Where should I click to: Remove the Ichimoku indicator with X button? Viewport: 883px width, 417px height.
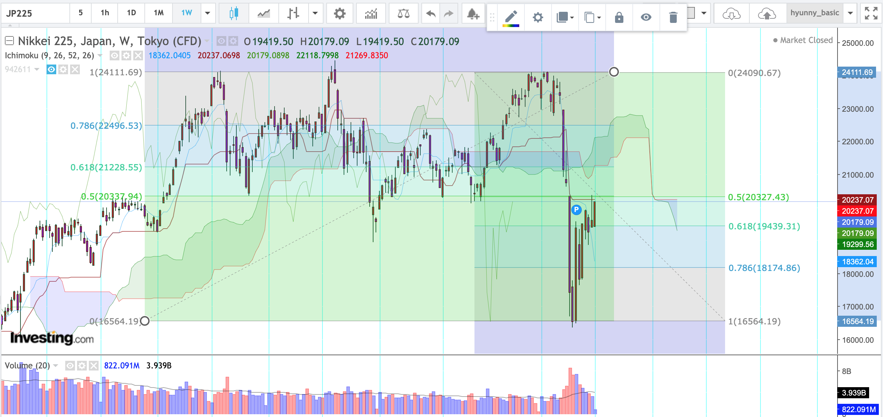click(x=138, y=56)
